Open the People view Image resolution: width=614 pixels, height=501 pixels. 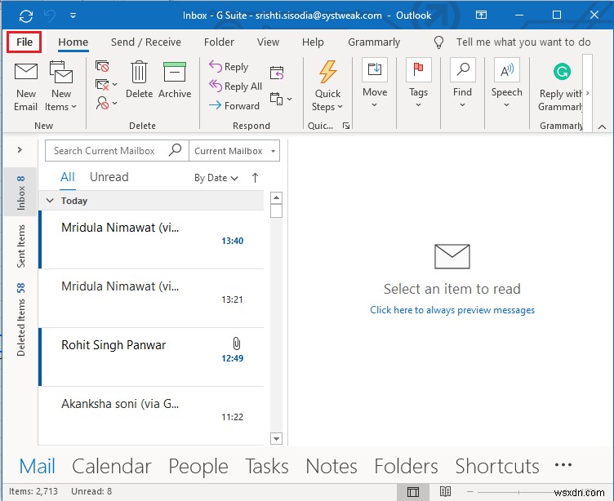point(198,467)
